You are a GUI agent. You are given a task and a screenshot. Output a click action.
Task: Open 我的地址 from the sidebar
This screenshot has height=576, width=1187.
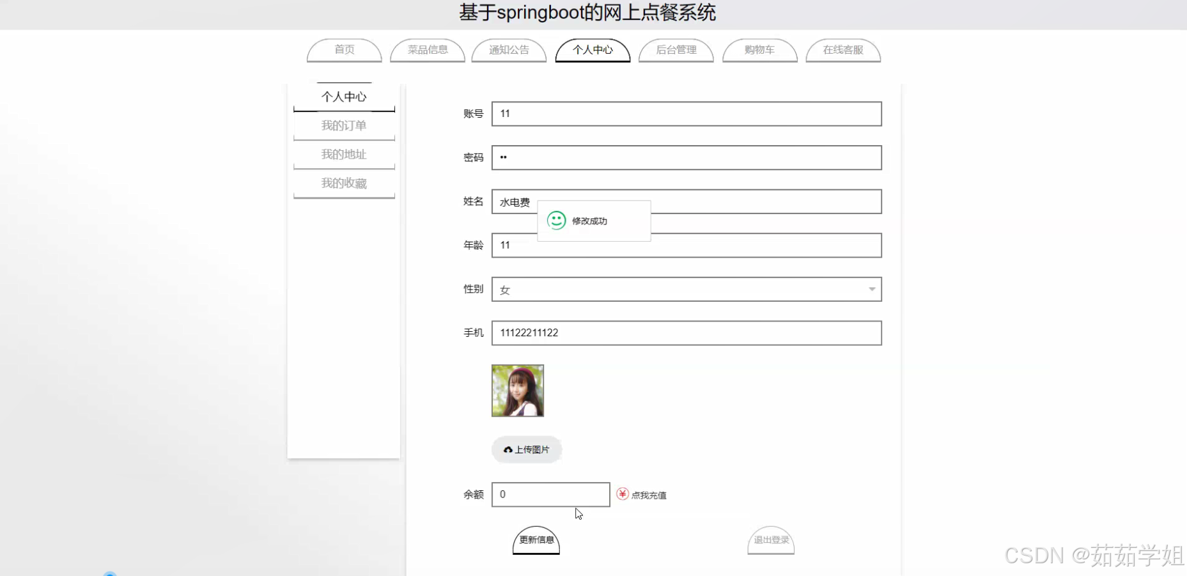[x=344, y=154]
